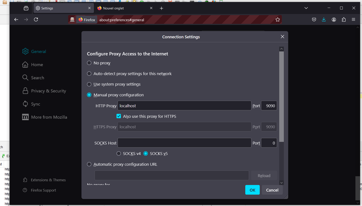362x206 pixels.
Task: Click the Firefox Support question icon
Action: (25, 190)
